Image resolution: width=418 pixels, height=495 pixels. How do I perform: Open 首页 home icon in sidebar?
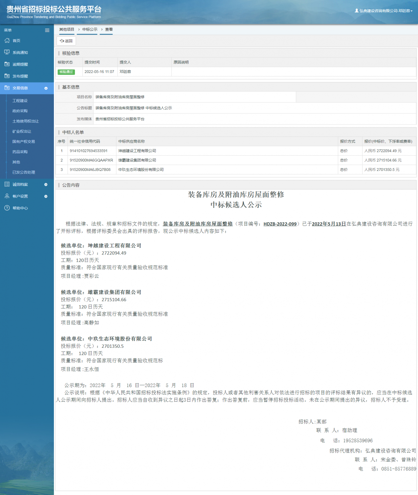[7, 40]
